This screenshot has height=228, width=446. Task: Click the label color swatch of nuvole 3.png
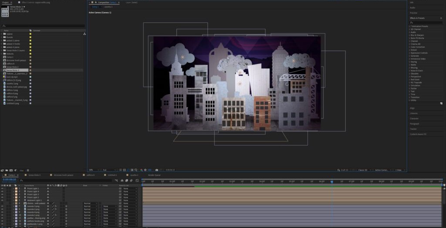point(16,206)
